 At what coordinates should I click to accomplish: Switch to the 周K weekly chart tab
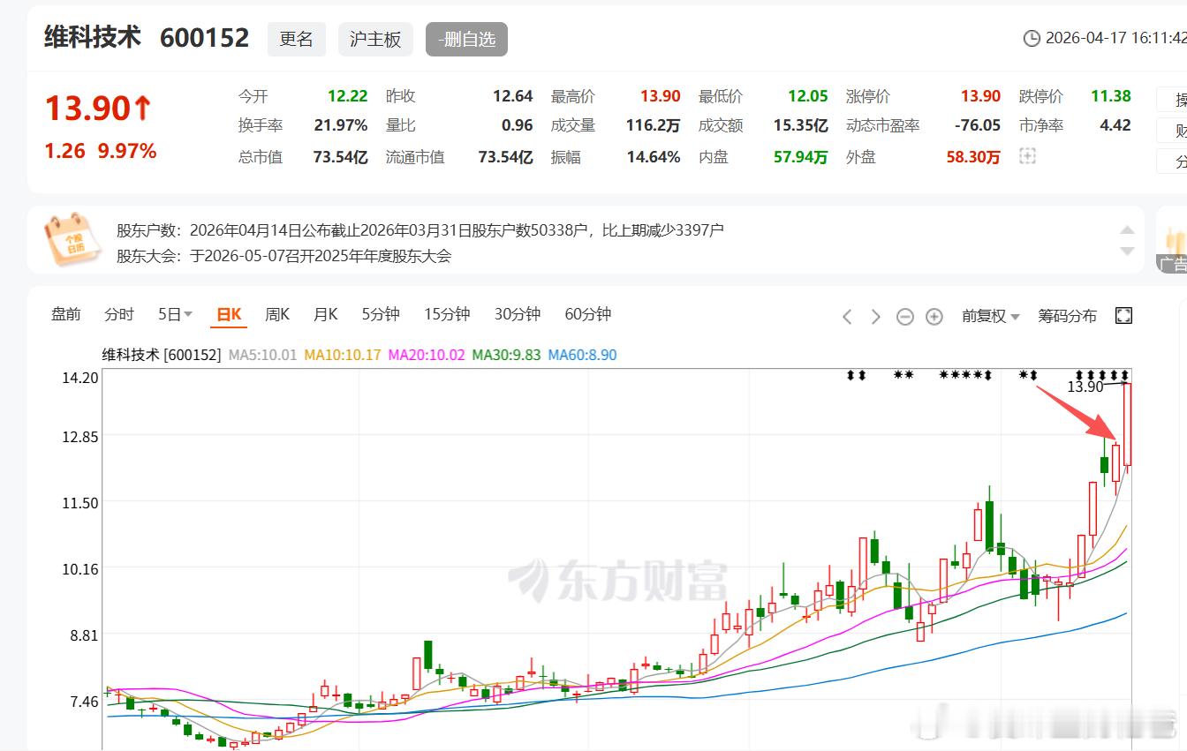(x=276, y=313)
